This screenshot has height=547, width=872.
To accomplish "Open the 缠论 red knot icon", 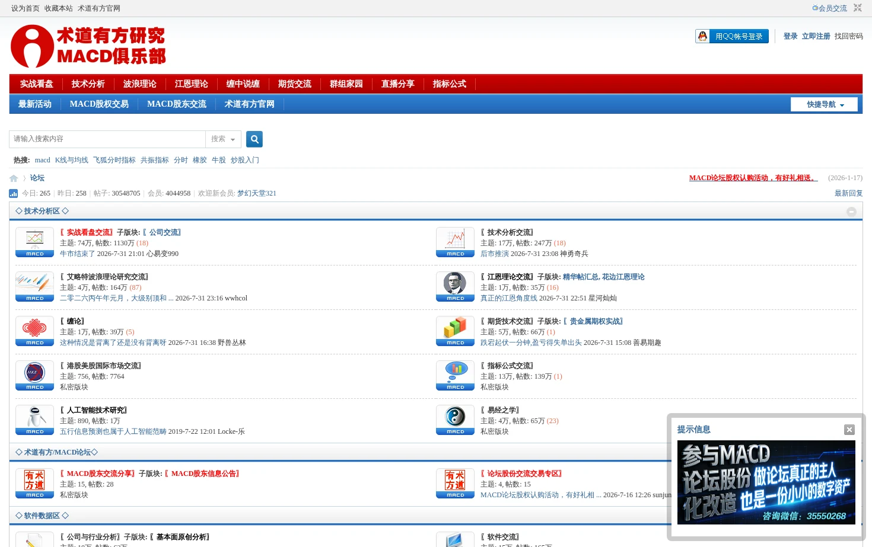I will 35,331.
